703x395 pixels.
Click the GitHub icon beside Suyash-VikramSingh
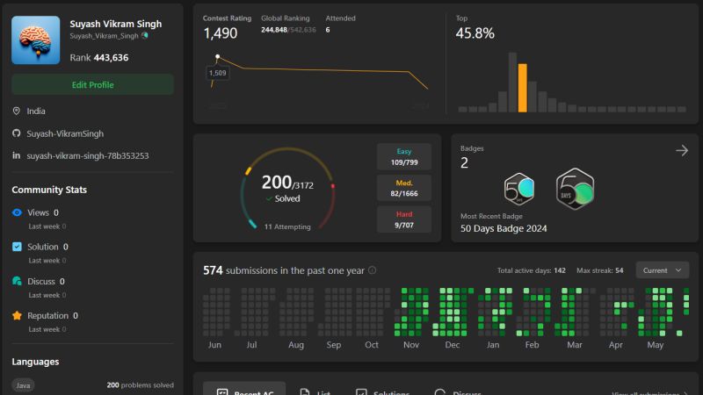[17, 133]
